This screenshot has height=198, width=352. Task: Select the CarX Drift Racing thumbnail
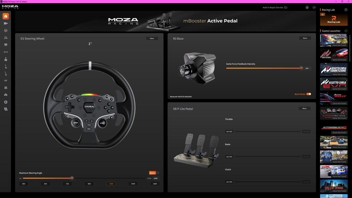333,172
